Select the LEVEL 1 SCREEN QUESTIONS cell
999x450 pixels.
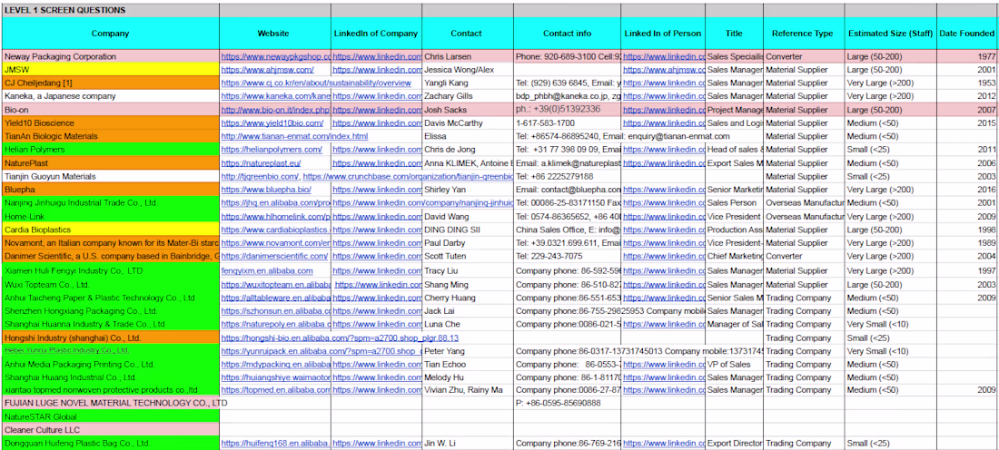110,10
